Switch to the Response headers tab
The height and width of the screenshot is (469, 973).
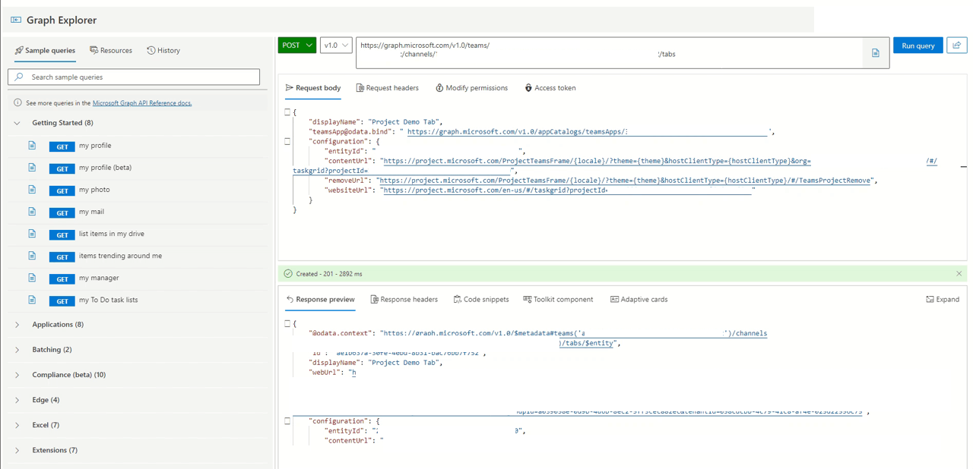(x=404, y=300)
